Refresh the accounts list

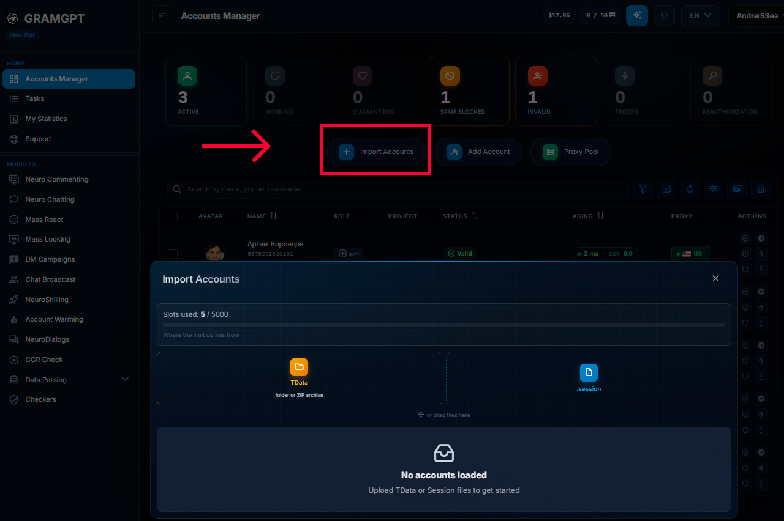(x=690, y=189)
